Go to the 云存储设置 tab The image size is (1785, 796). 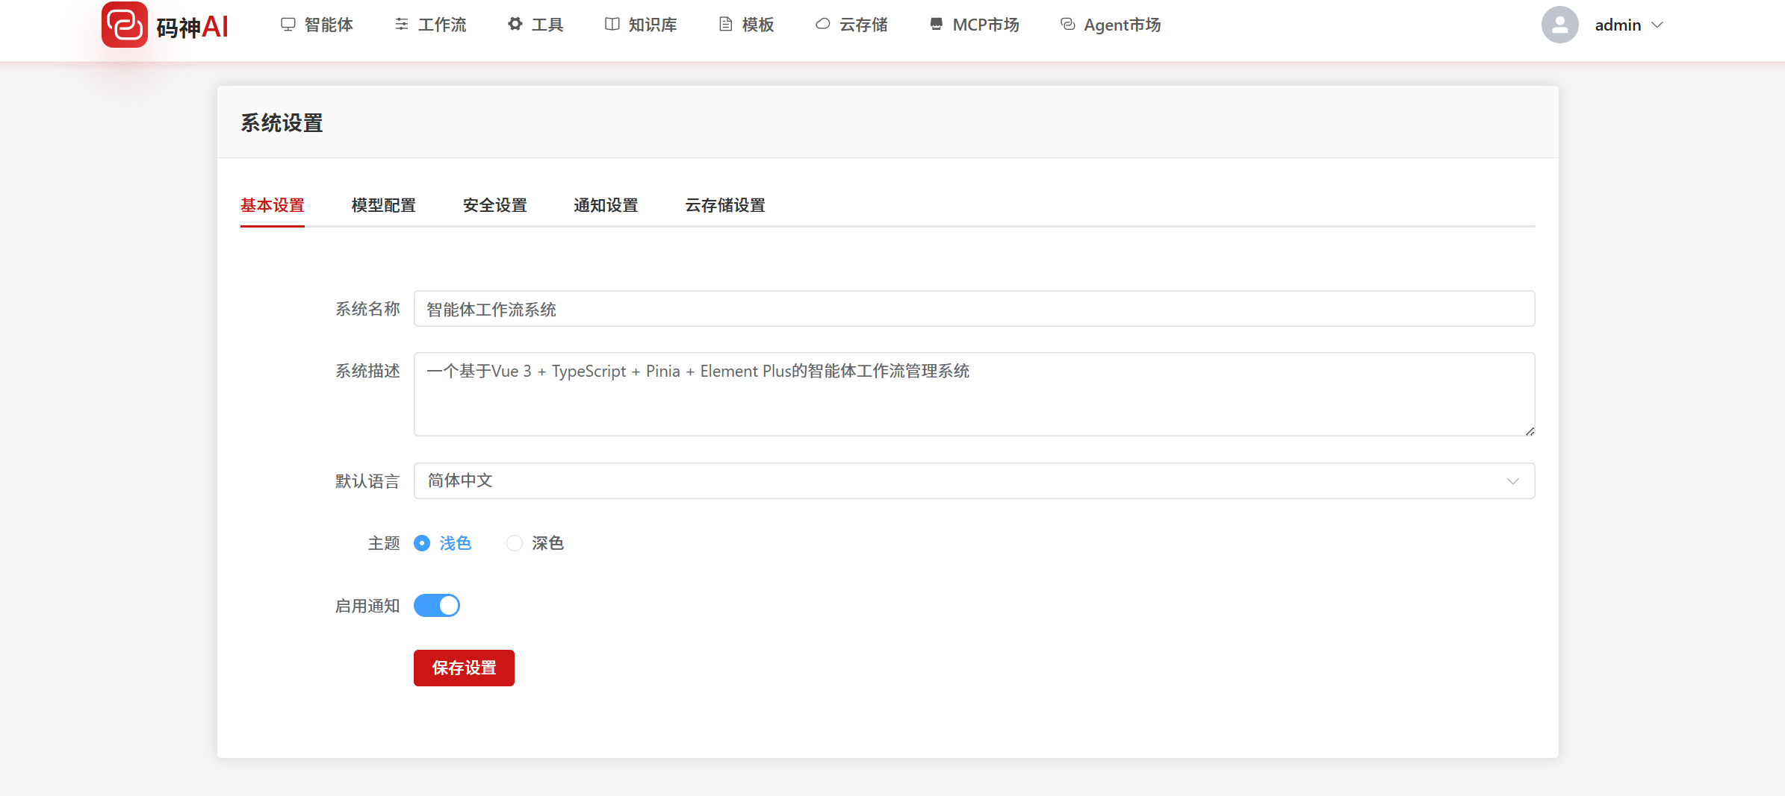(724, 205)
